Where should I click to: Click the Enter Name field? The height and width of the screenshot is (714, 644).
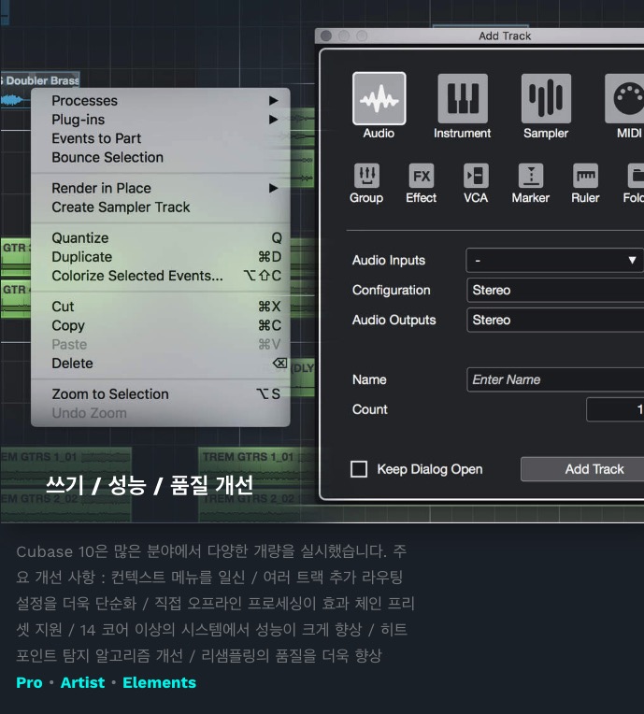(x=555, y=379)
